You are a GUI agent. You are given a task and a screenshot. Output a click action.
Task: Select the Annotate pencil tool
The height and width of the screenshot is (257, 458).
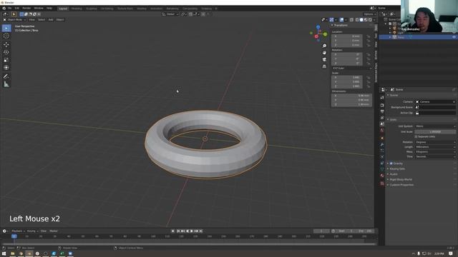(6, 76)
